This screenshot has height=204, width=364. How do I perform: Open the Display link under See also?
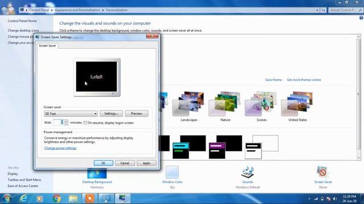pos(13,174)
